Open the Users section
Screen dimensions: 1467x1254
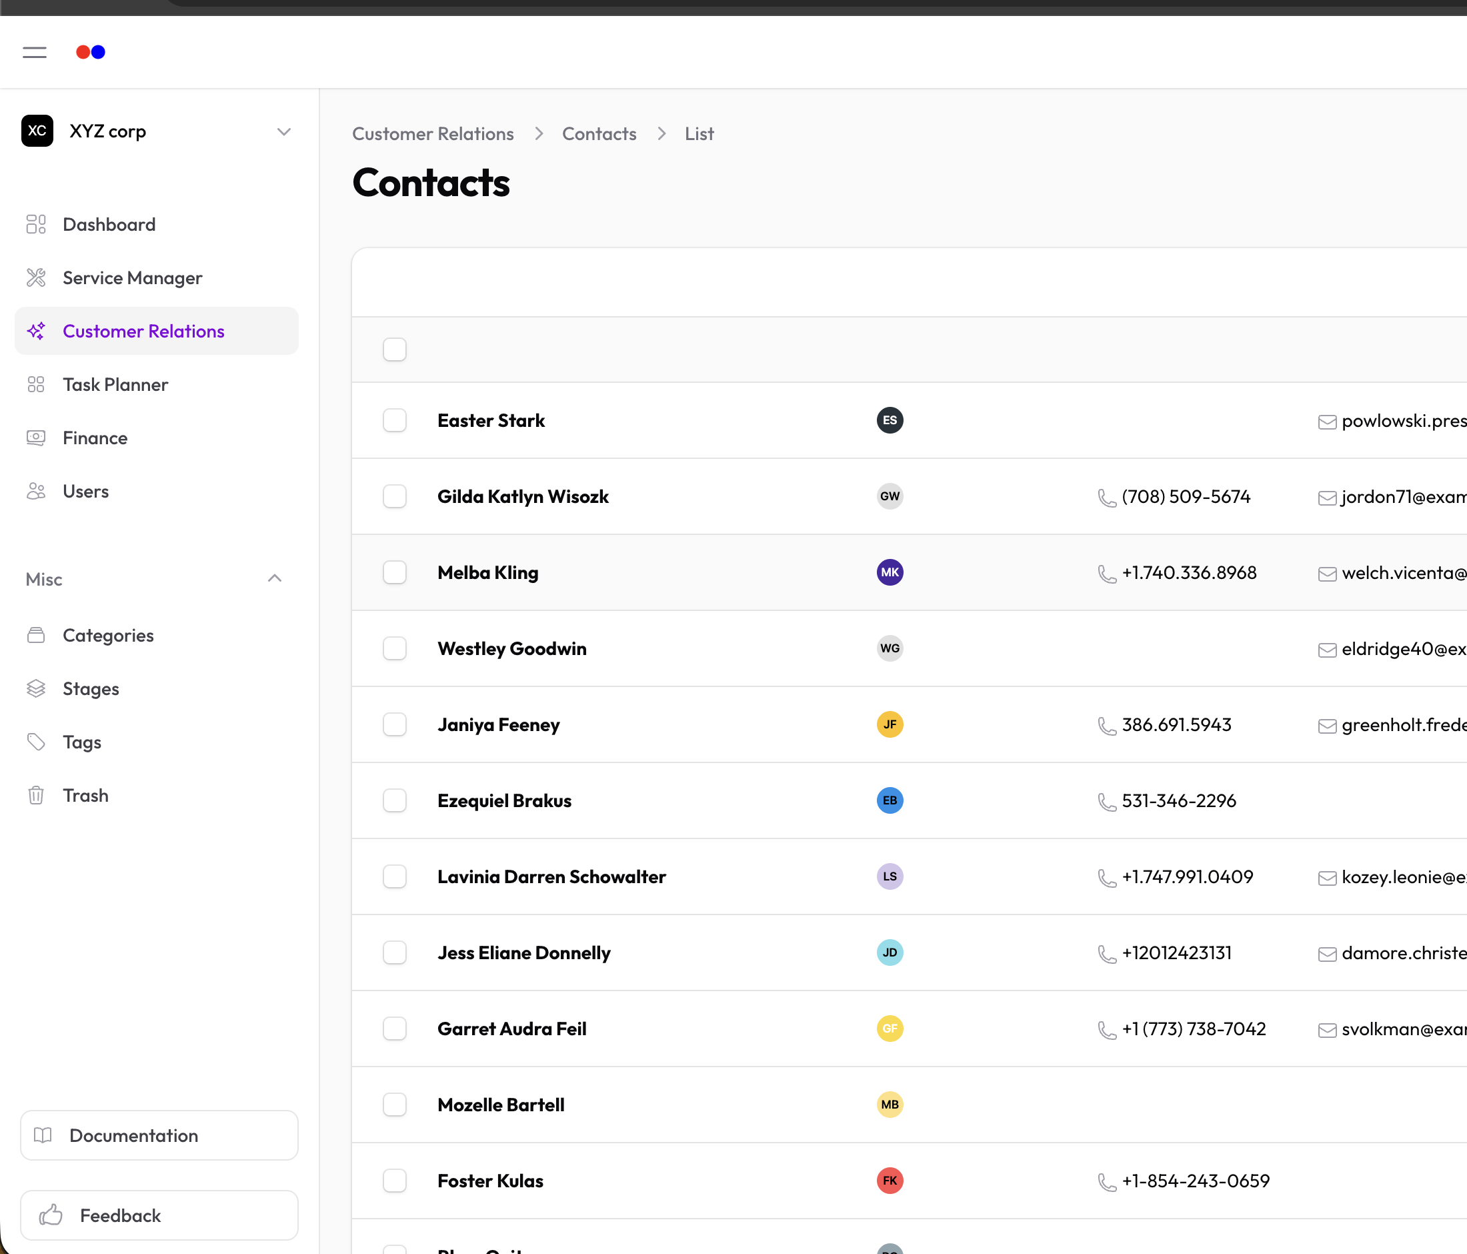point(157,492)
